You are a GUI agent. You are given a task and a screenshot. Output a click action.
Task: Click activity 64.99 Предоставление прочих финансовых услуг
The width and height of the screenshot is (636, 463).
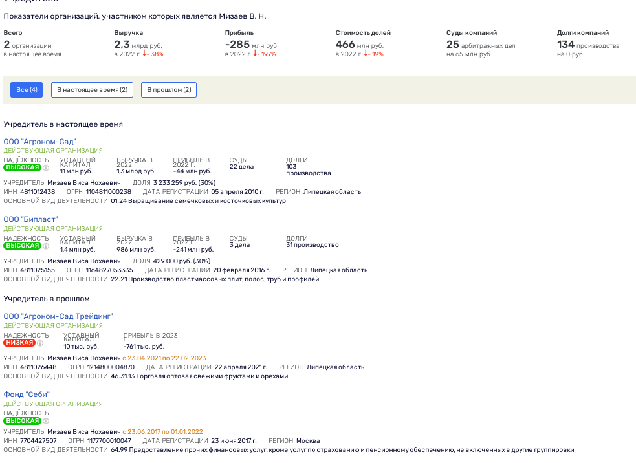(x=342, y=450)
